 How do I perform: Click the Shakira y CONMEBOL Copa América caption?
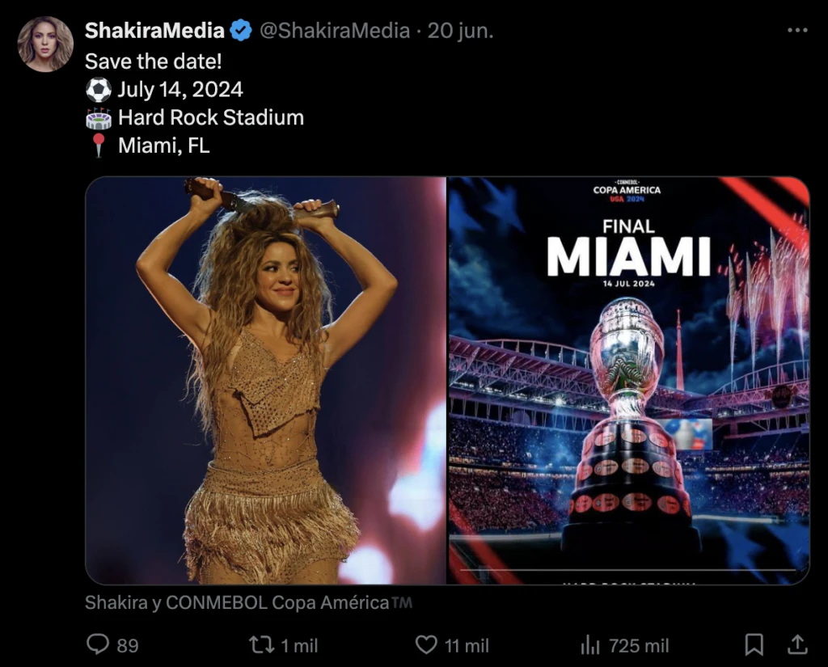click(x=248, y=602)
